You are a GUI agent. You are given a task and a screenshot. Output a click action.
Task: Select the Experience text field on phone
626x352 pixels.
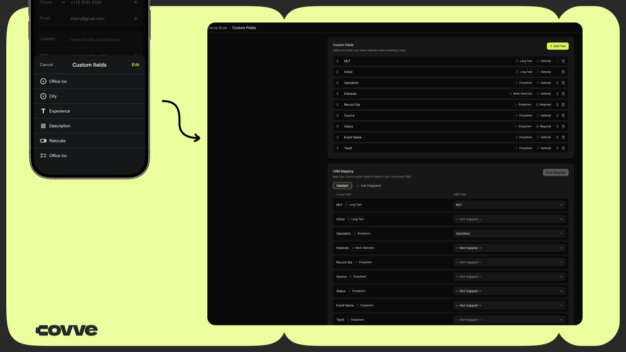tap(90, 111)
